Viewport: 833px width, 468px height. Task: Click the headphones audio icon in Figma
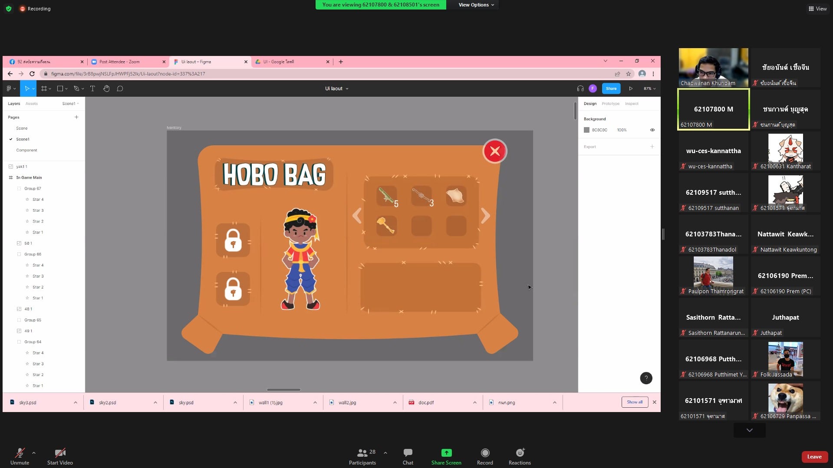[580, 88]
